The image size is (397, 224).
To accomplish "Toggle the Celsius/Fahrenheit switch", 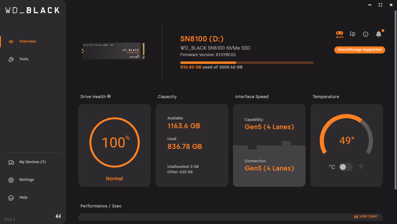I will (x=345, y=167).
